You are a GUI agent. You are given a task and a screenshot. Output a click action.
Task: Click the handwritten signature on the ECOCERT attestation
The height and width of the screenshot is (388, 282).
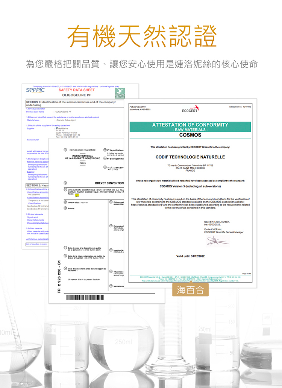[217, 241]
